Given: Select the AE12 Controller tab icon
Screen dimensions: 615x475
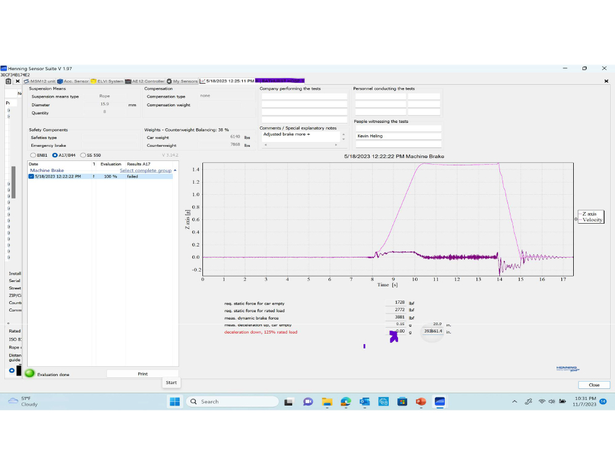Looking at the screenshot, I should [128, 81].
